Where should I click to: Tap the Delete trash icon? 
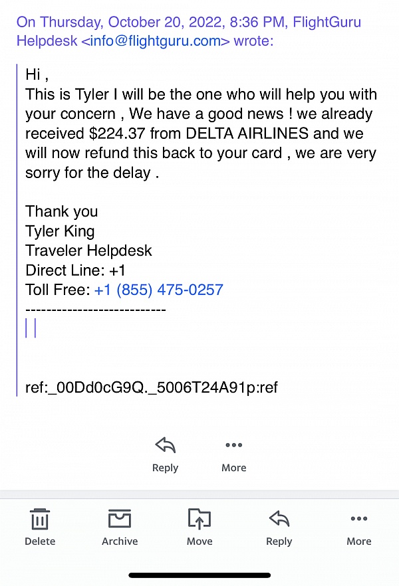(40, 519)
